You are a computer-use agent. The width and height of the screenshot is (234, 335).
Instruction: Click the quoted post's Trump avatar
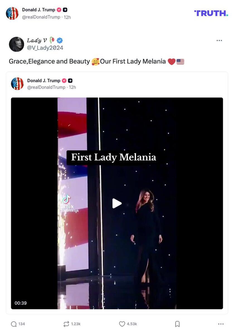point(17,84)
